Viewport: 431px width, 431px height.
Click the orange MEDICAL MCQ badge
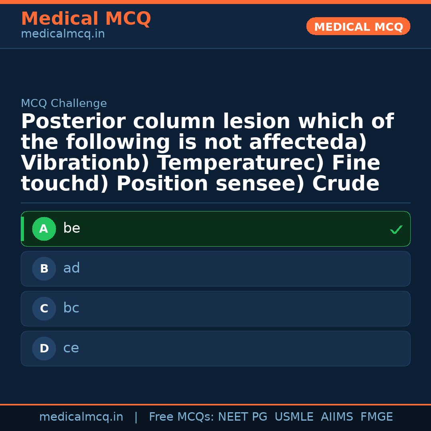point(358,26)
